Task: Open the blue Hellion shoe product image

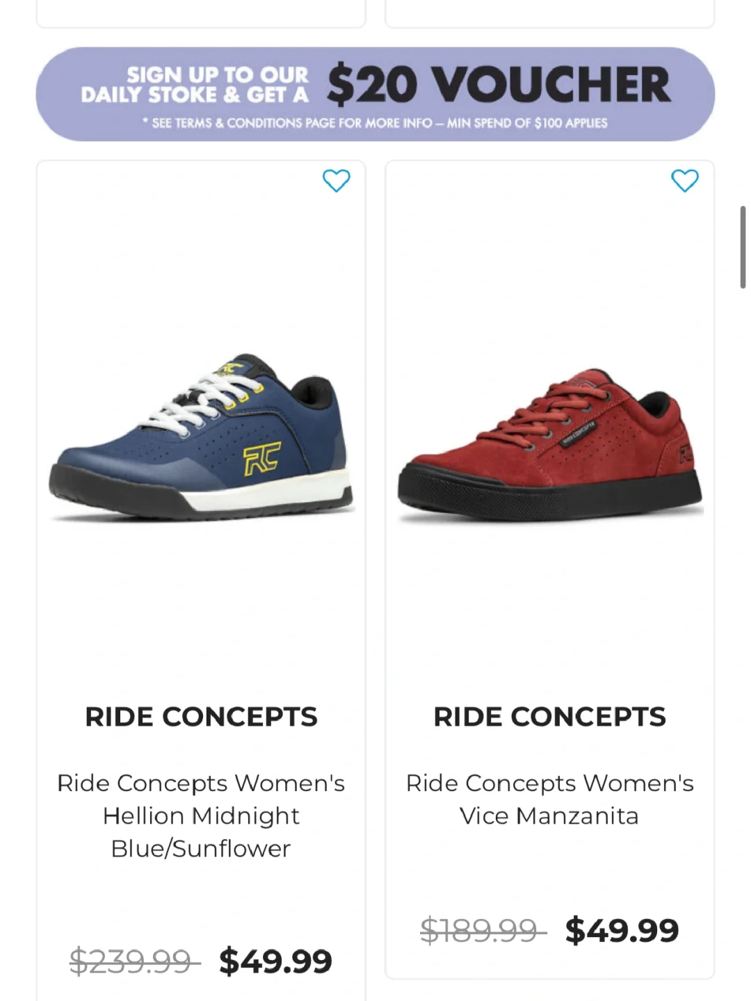Action: click(x=201, y=438)
